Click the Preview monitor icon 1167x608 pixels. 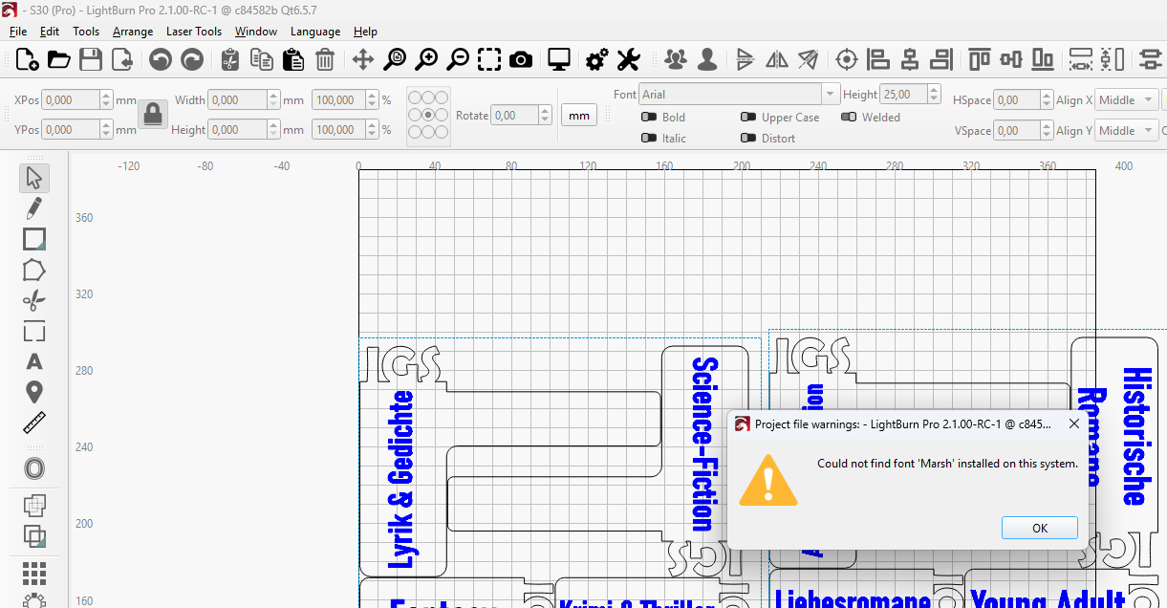tap(559, 60)
